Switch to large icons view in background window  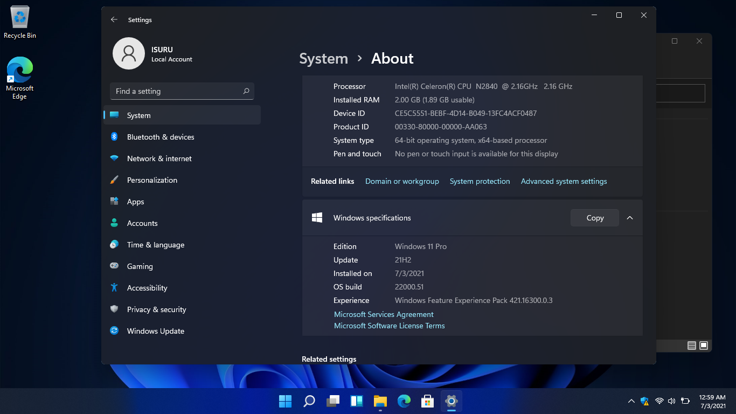click(704, 345)
